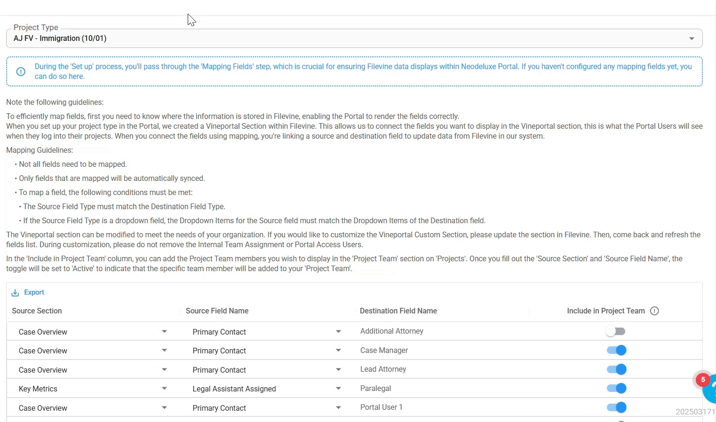The image size is (716, 422).
Task: Switch off the Paralegal project team toggle
Action: (x=616, y=389)
